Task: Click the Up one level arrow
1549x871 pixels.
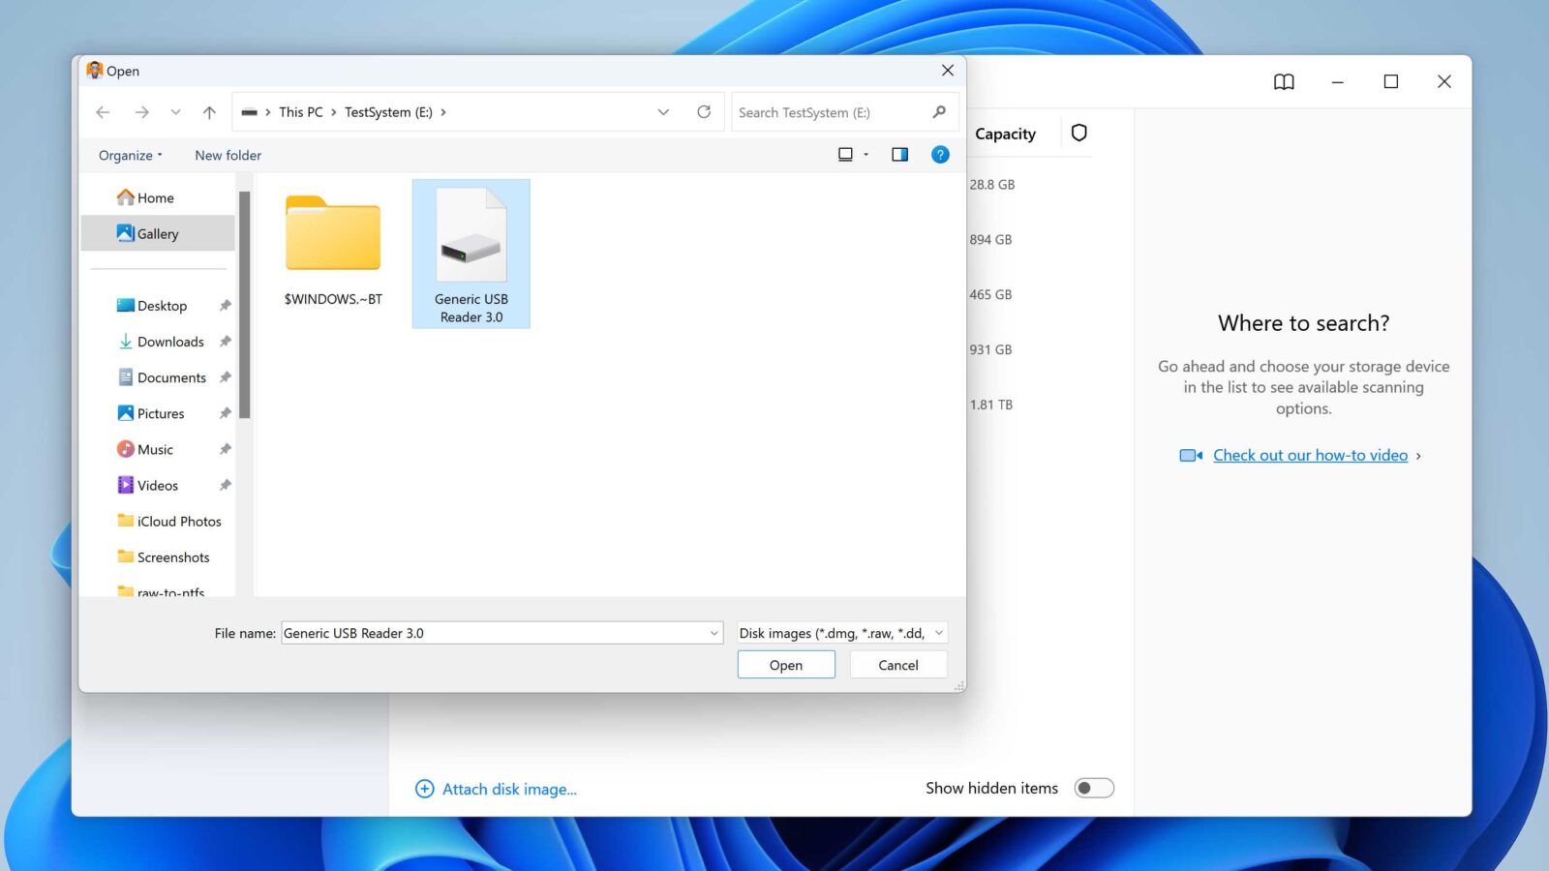Action: tap(209, 112)
